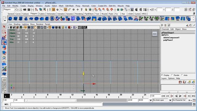
Task: Create a polygon torus from shelf
Action: (x=36, y=18)
